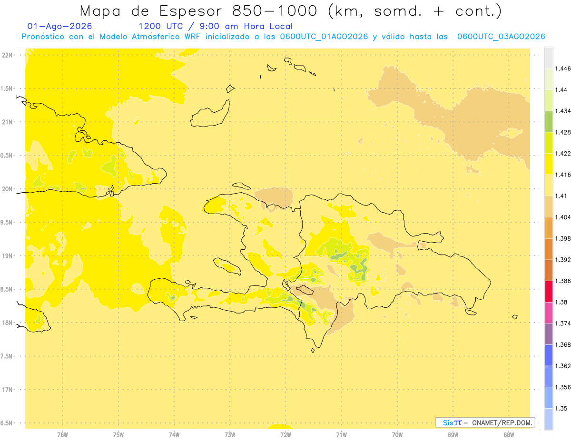The image size is (571, 441).
Task: Click the longitude label '71W'
Action: [341, 435]
